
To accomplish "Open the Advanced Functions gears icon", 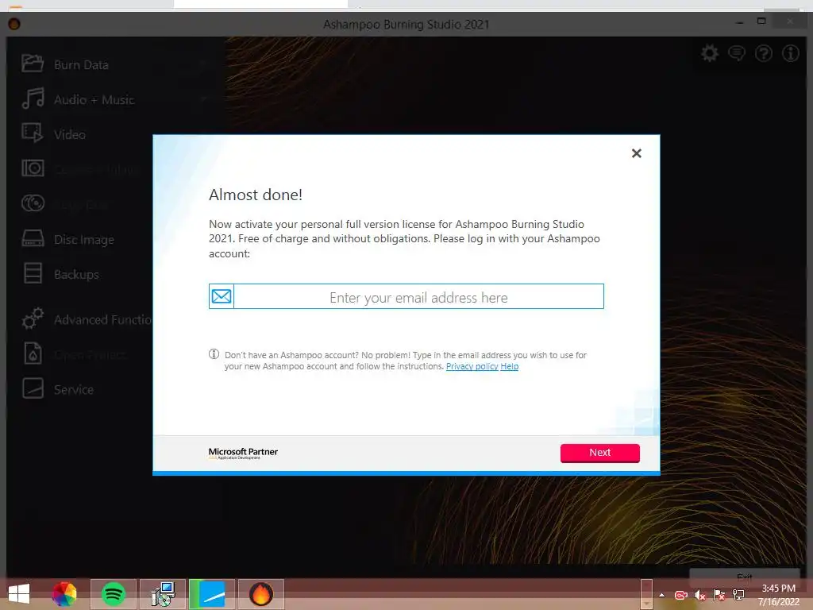I will pyautogui.click(x=33, y=318).
